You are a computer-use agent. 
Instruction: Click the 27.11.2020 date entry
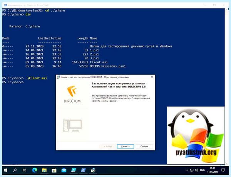pos(35,46)
